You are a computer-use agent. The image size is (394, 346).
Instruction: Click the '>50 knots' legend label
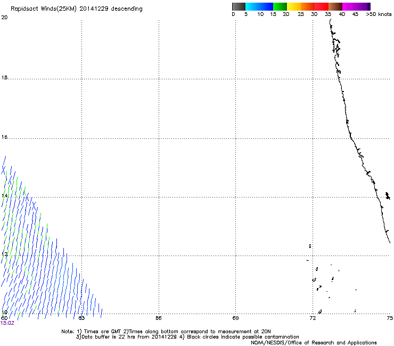379,14
